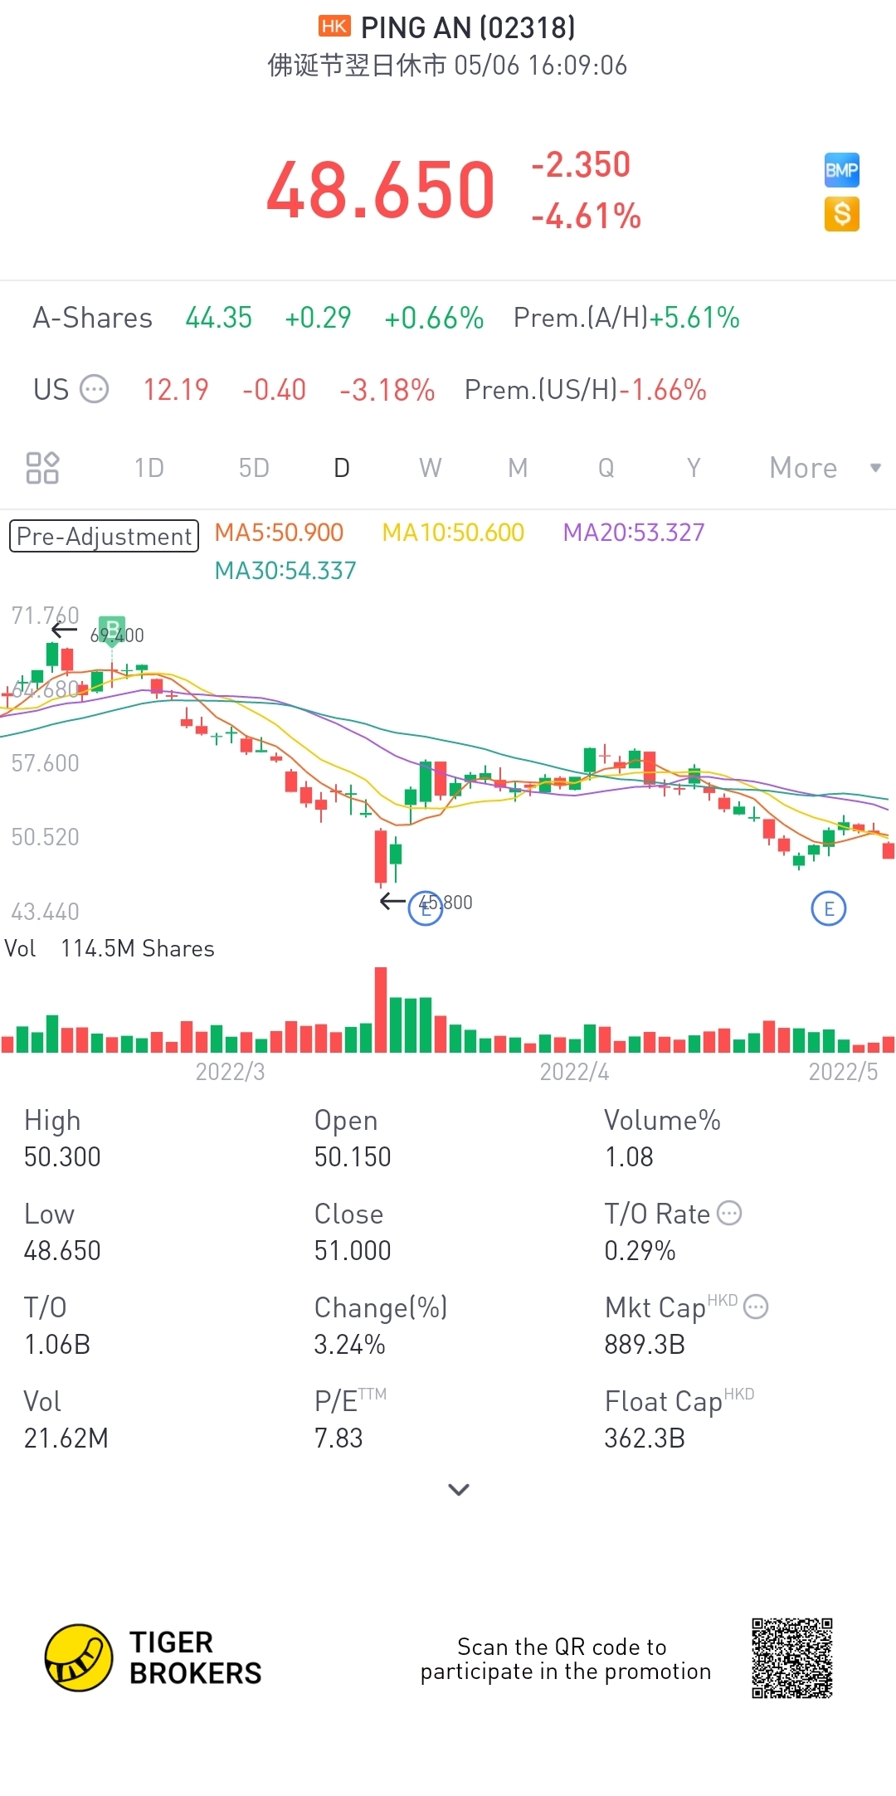Tap the info icon next to T/O Rate
The height and width of the screenshot is (1796, 896).
(729, 1214)
